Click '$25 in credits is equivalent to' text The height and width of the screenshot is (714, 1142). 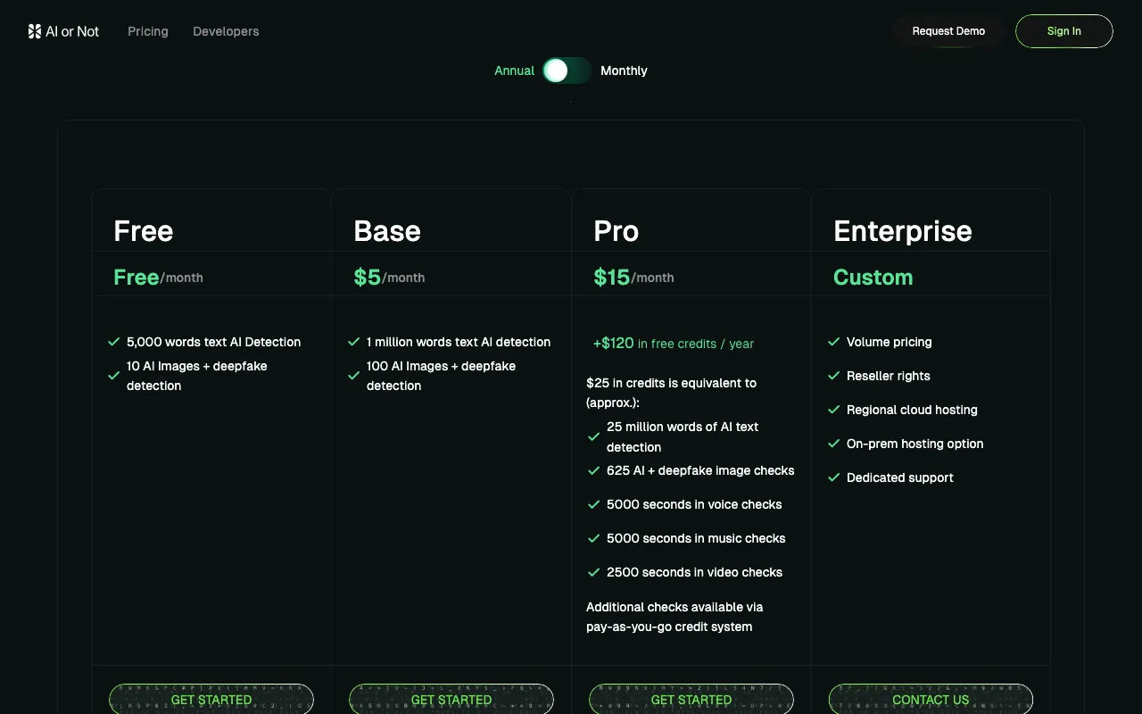pos(671,383)
